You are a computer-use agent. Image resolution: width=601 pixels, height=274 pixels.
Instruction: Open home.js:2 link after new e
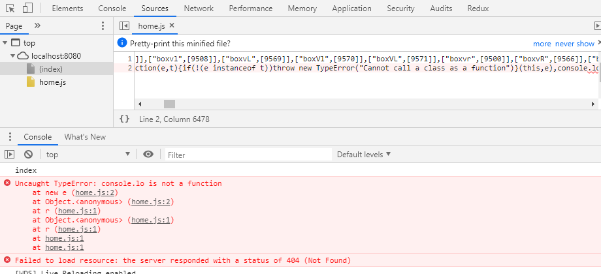coord(96,192)
